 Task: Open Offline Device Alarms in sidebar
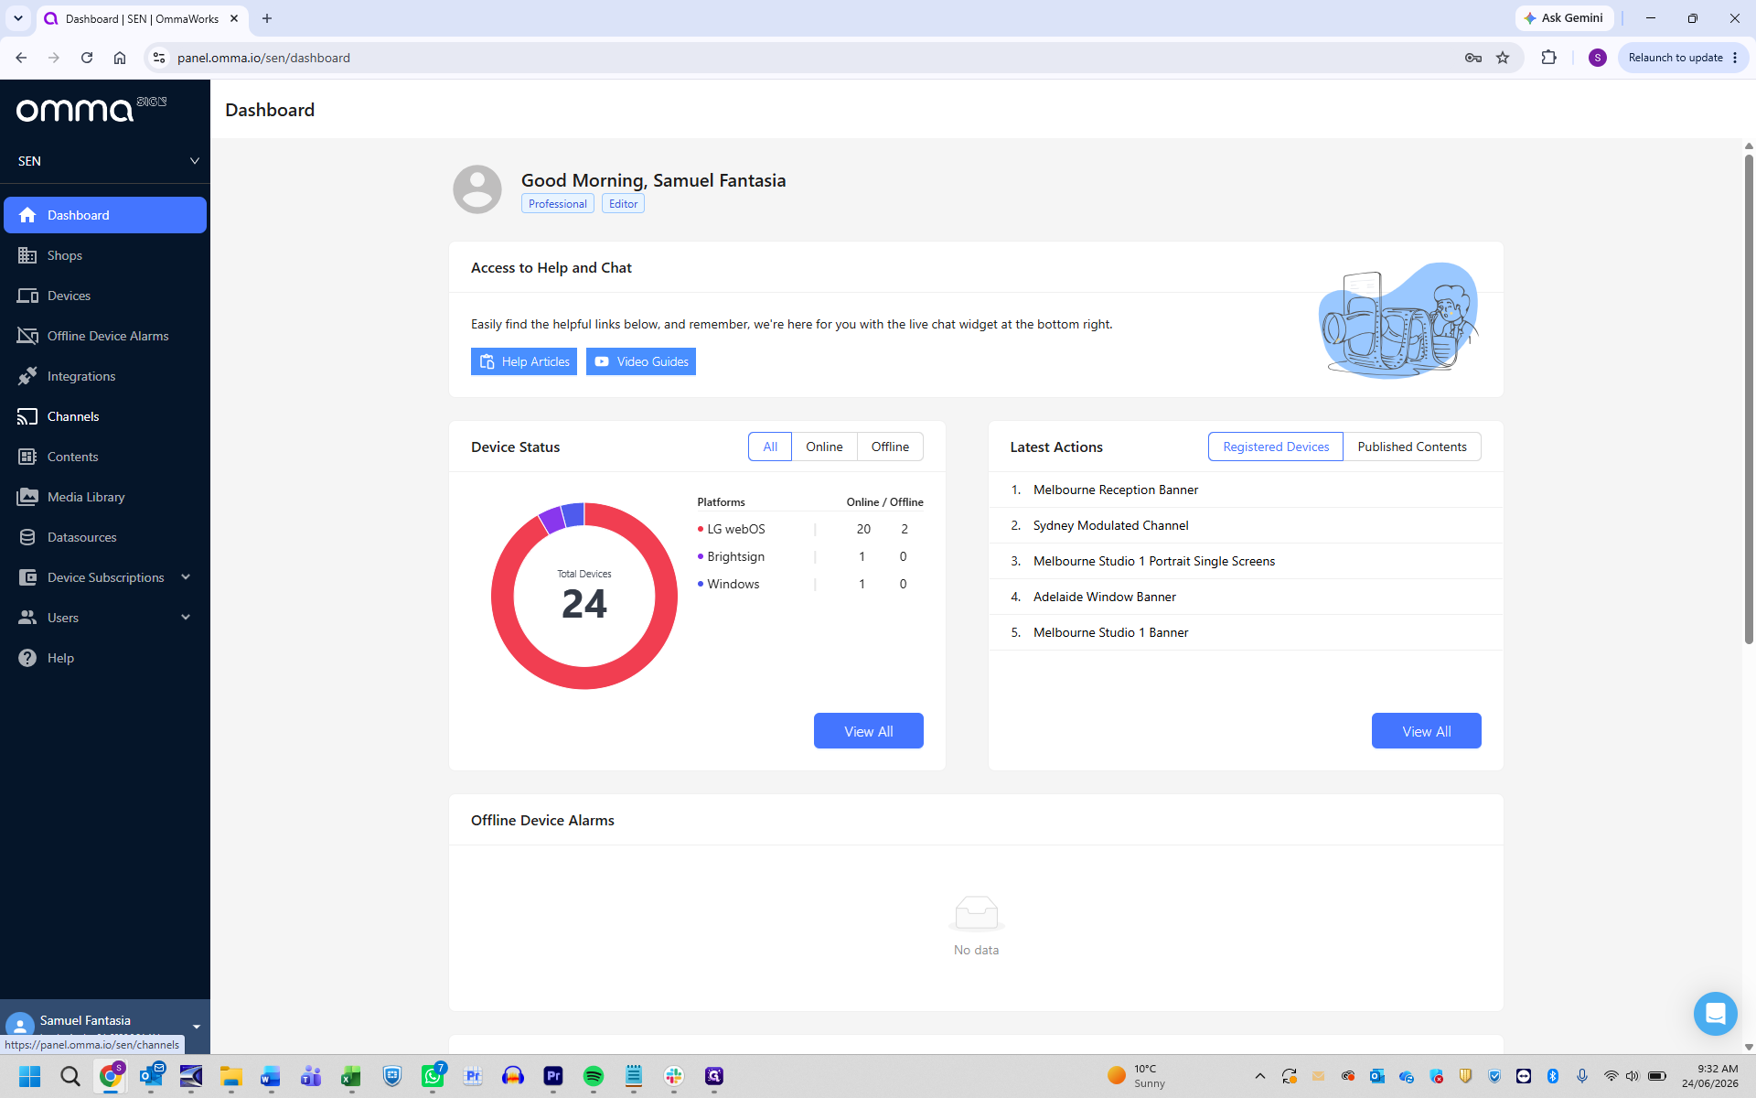(x=105, y=336)
